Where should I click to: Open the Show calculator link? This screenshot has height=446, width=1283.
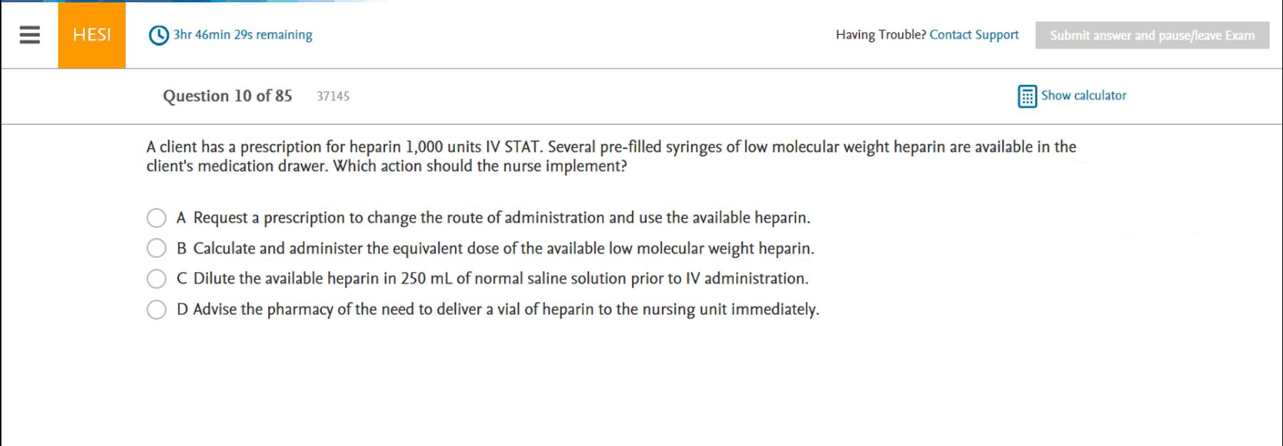click(1083, 95)
